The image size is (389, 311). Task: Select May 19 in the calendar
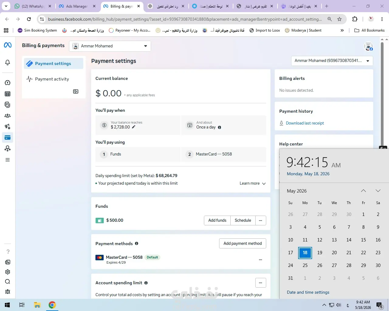pos(320,253)
